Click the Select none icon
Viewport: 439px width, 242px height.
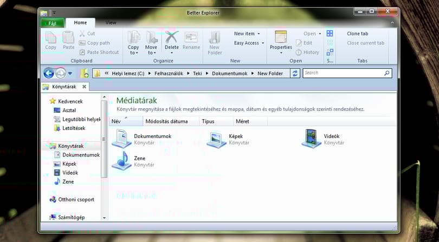click(330, 43)
